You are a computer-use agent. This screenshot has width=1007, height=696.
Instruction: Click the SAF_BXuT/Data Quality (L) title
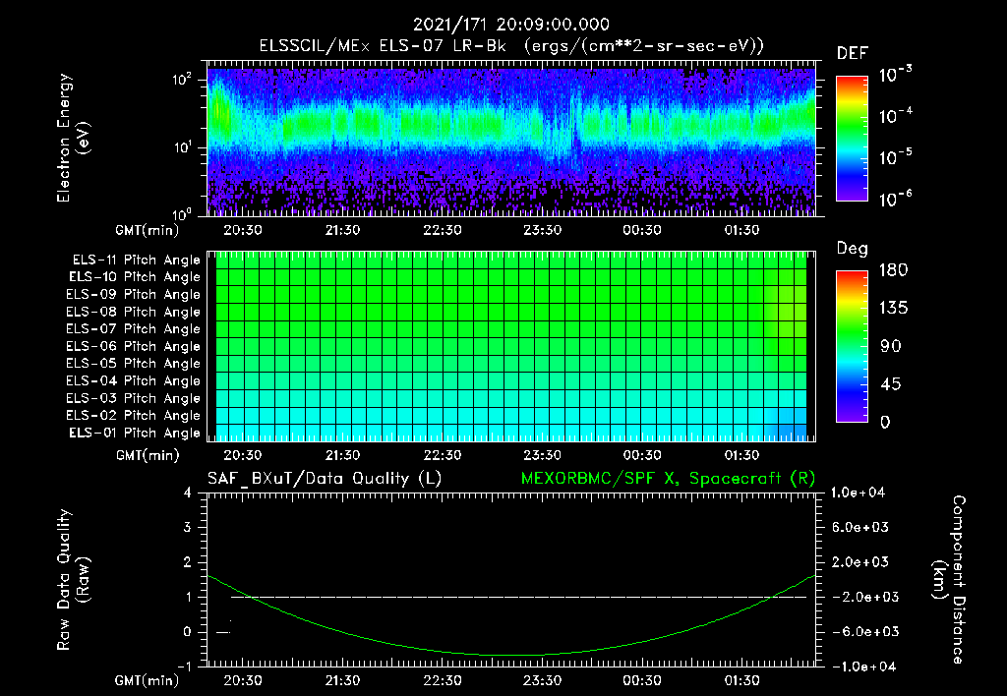tap(325, 479)
